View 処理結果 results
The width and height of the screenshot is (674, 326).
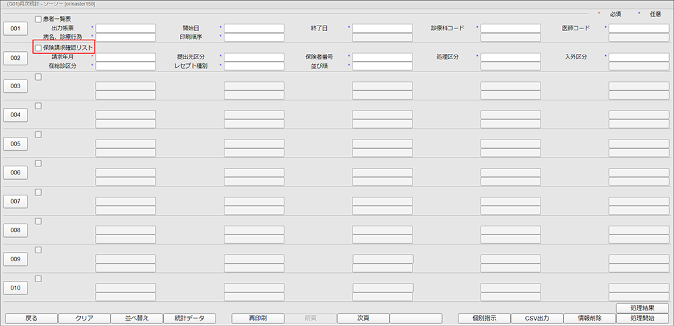click(642, 308)
